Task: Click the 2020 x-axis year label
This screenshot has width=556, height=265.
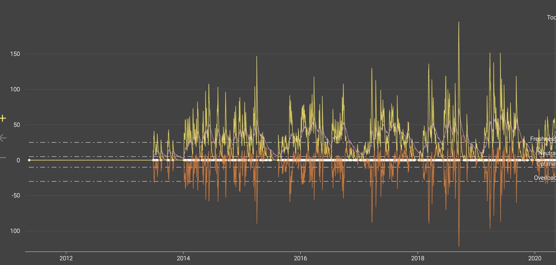Action: coord(535,259)
